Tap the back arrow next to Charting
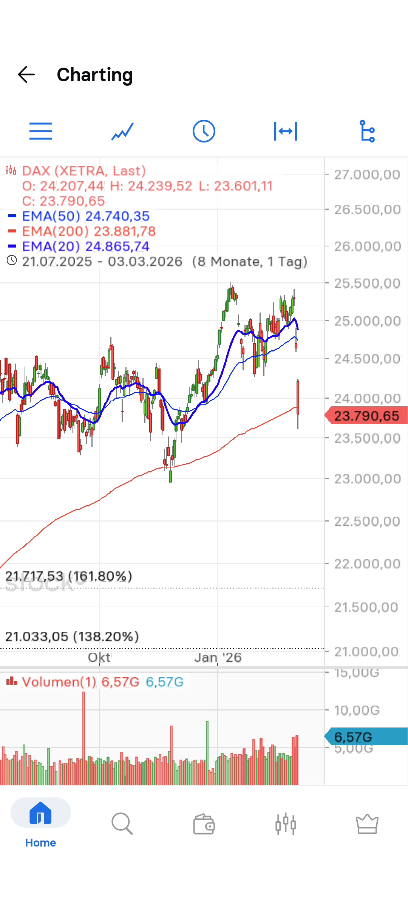Image resolution: width=408 pixels, height=907 pixels. (x=26, y=74)
